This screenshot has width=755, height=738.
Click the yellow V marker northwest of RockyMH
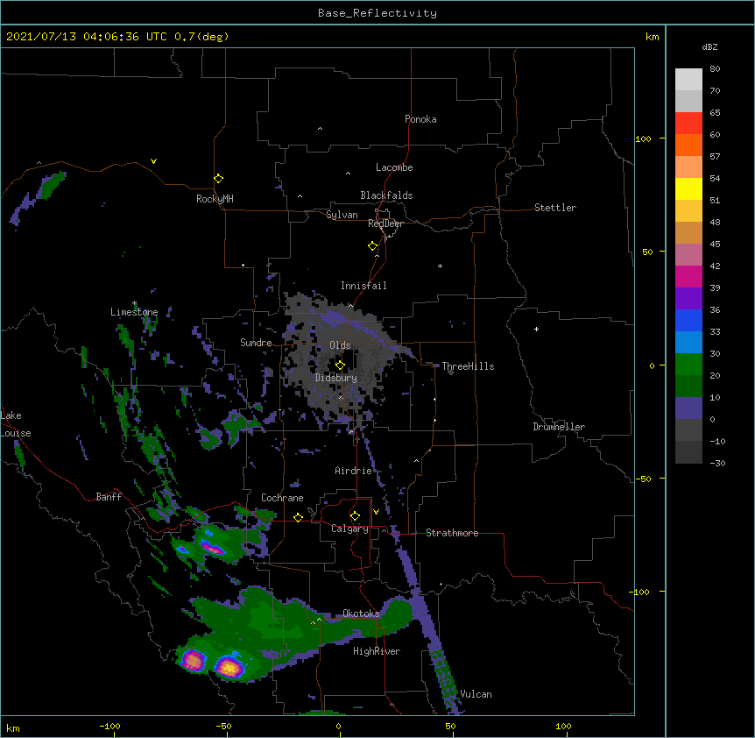(x=153, y=161)
